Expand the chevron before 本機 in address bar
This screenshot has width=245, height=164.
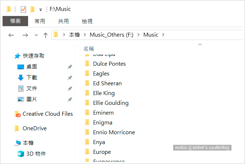[64, 35]
